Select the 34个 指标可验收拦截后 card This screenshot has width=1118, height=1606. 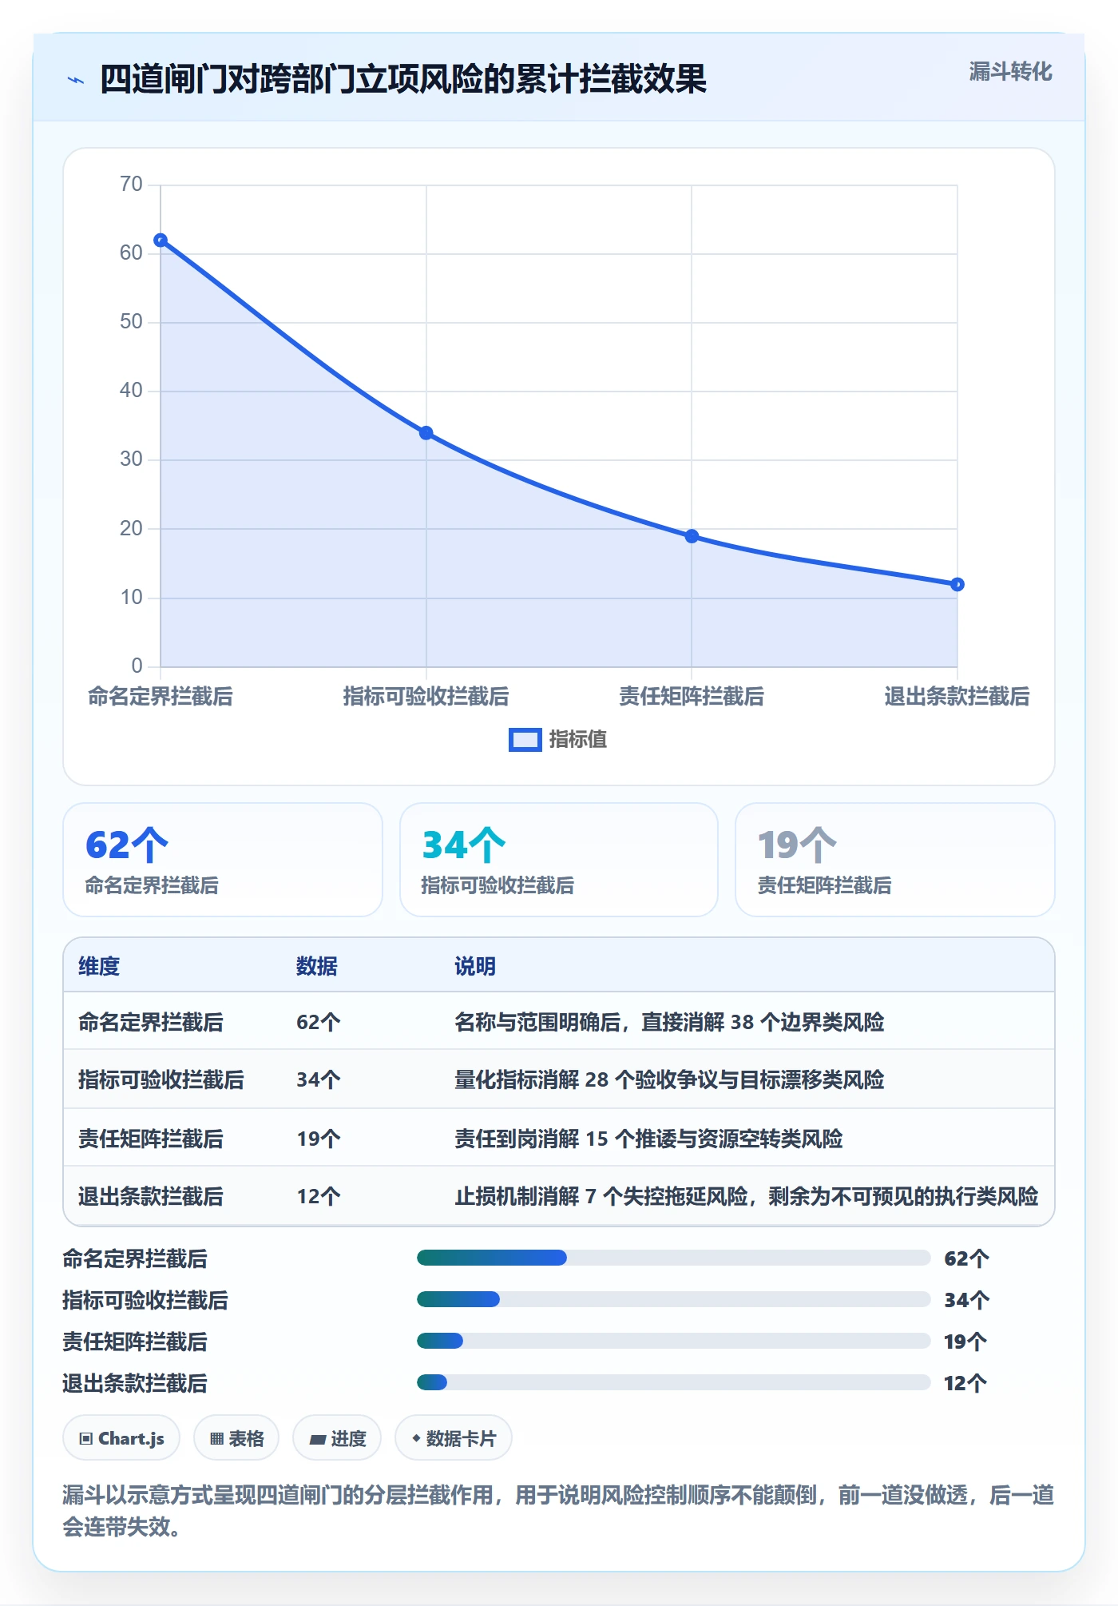(559, 860)
